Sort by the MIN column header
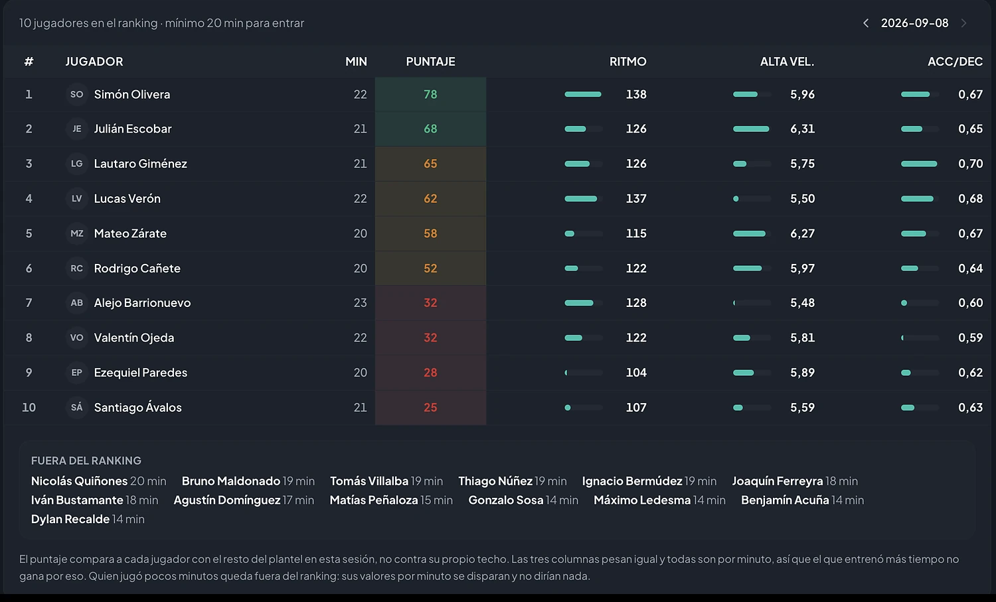 356,62
